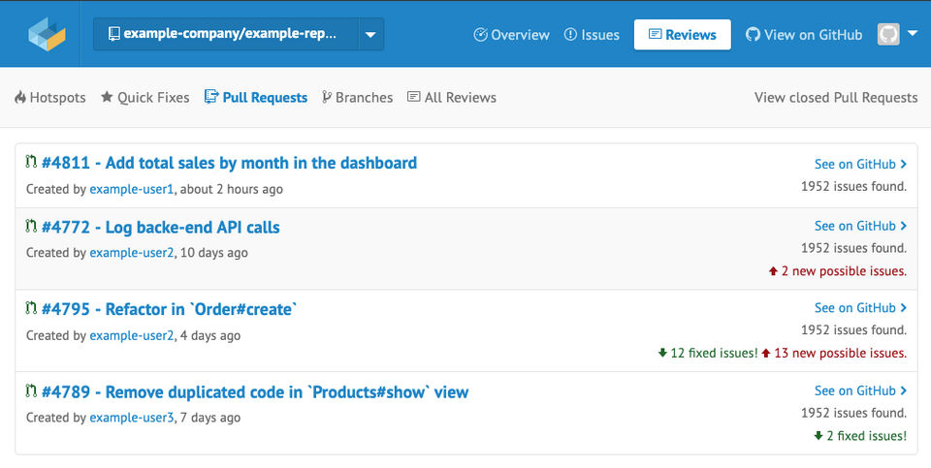Viewport: 931px width, 468px height.
Task: Click the pull request icon beside #4811
Action: coord(31,163)
